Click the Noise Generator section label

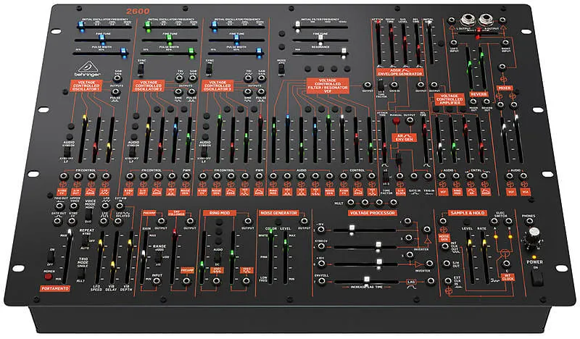pos(277,213)
